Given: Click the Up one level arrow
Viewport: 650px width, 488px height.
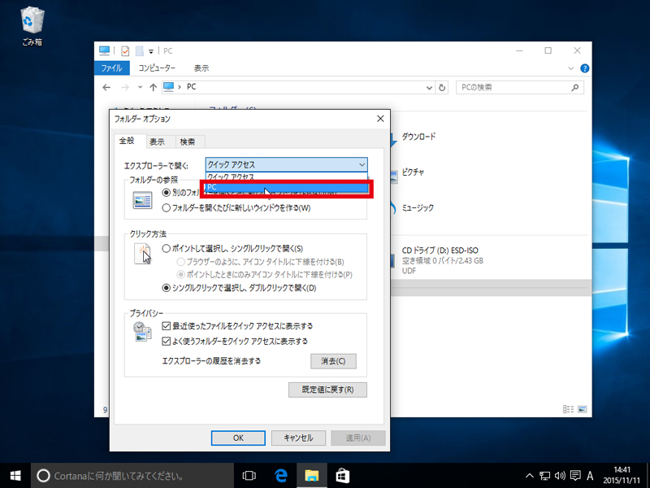Looking at the screenshot, I should 153,87.
